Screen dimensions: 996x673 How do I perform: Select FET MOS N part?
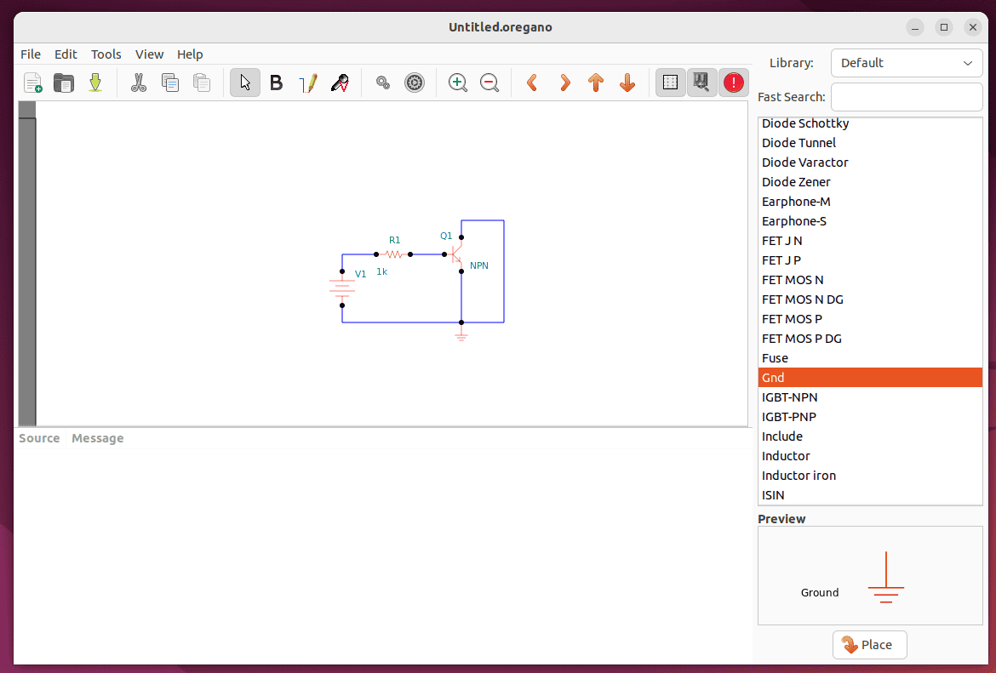tap(870, 280)
